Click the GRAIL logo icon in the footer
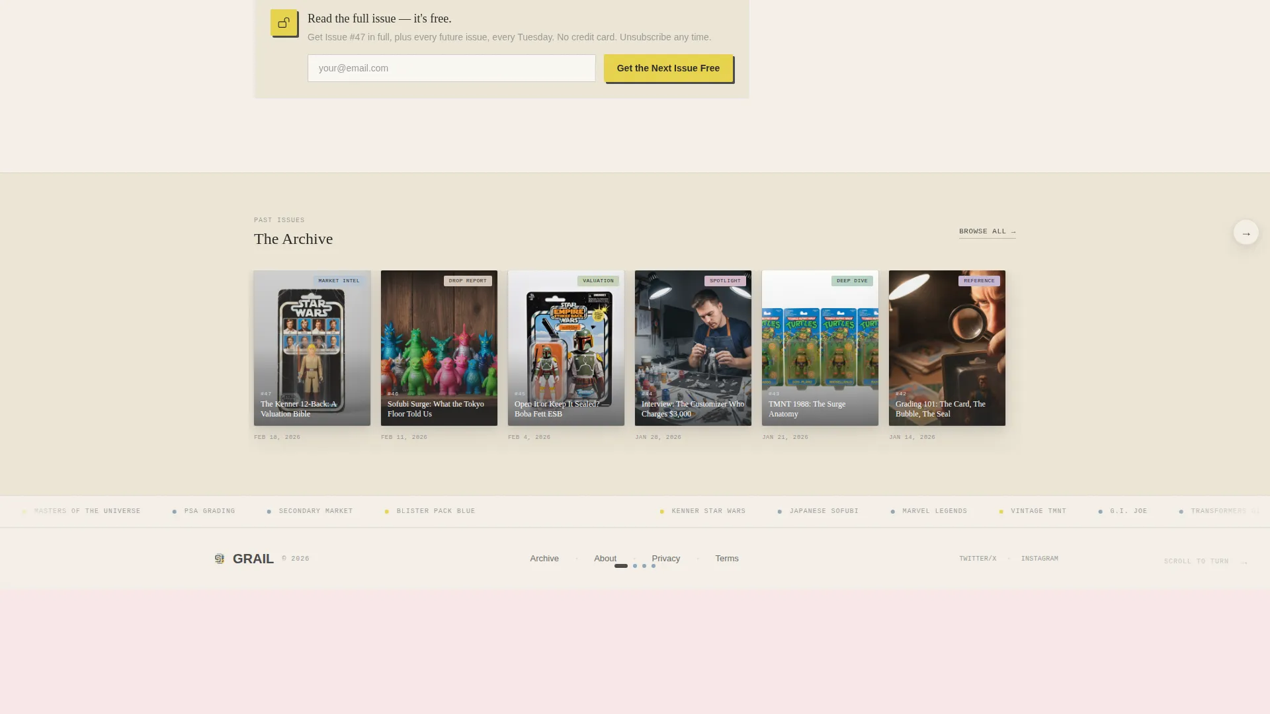The image size is (1270, 714). [220, 559]
